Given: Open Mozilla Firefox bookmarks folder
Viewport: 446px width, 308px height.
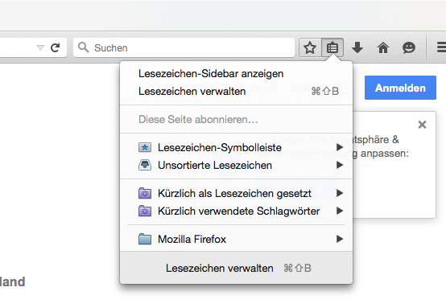Looking at the screenshot, I should (x=236, y=239).
